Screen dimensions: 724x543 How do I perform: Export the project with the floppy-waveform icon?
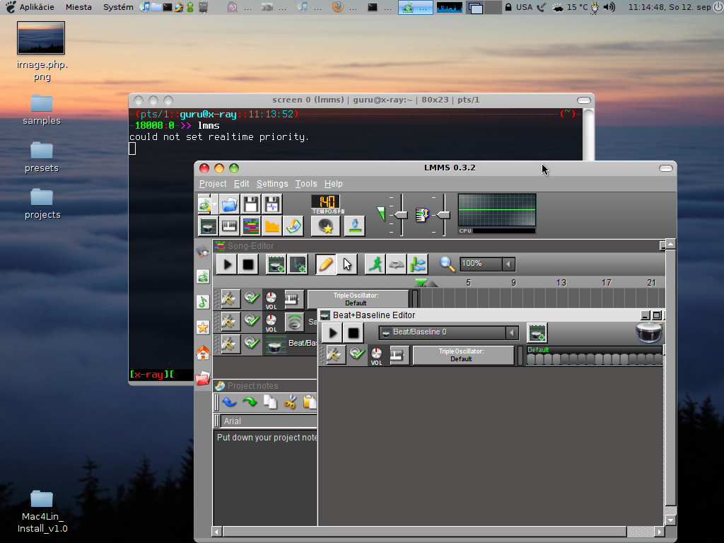(x=272, y=204)
